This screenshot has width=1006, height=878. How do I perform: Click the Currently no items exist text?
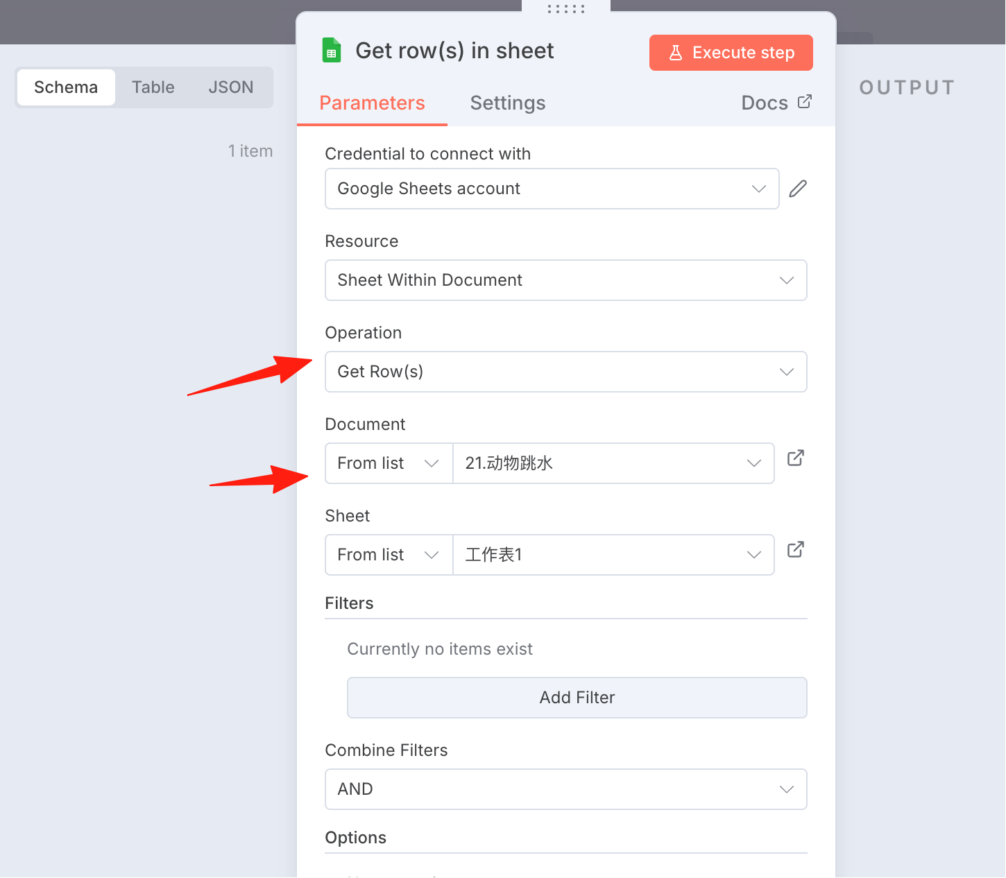tap(440, 649)
